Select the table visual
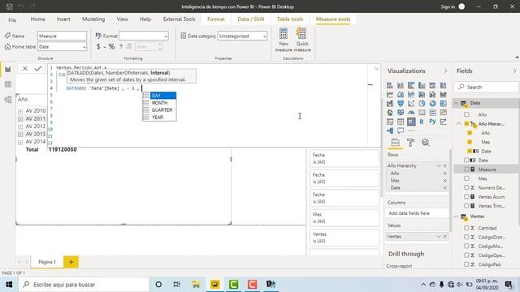The height and width of the screenshot is (292, 520). [401, 122]
